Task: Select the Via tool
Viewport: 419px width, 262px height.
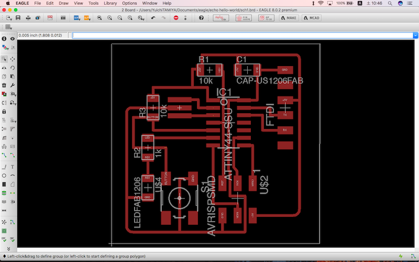Action: (4, 193)
